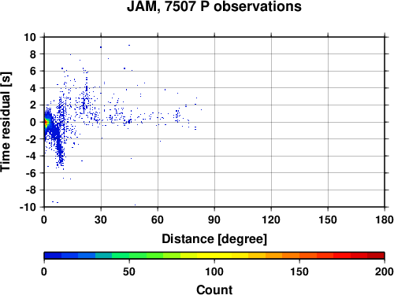Click y-axis tick label '-4'

tap(31, 156)
